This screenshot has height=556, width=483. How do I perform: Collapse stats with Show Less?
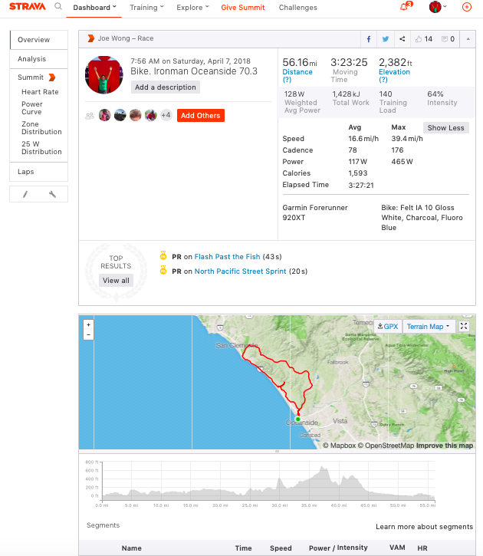point(445,128)
